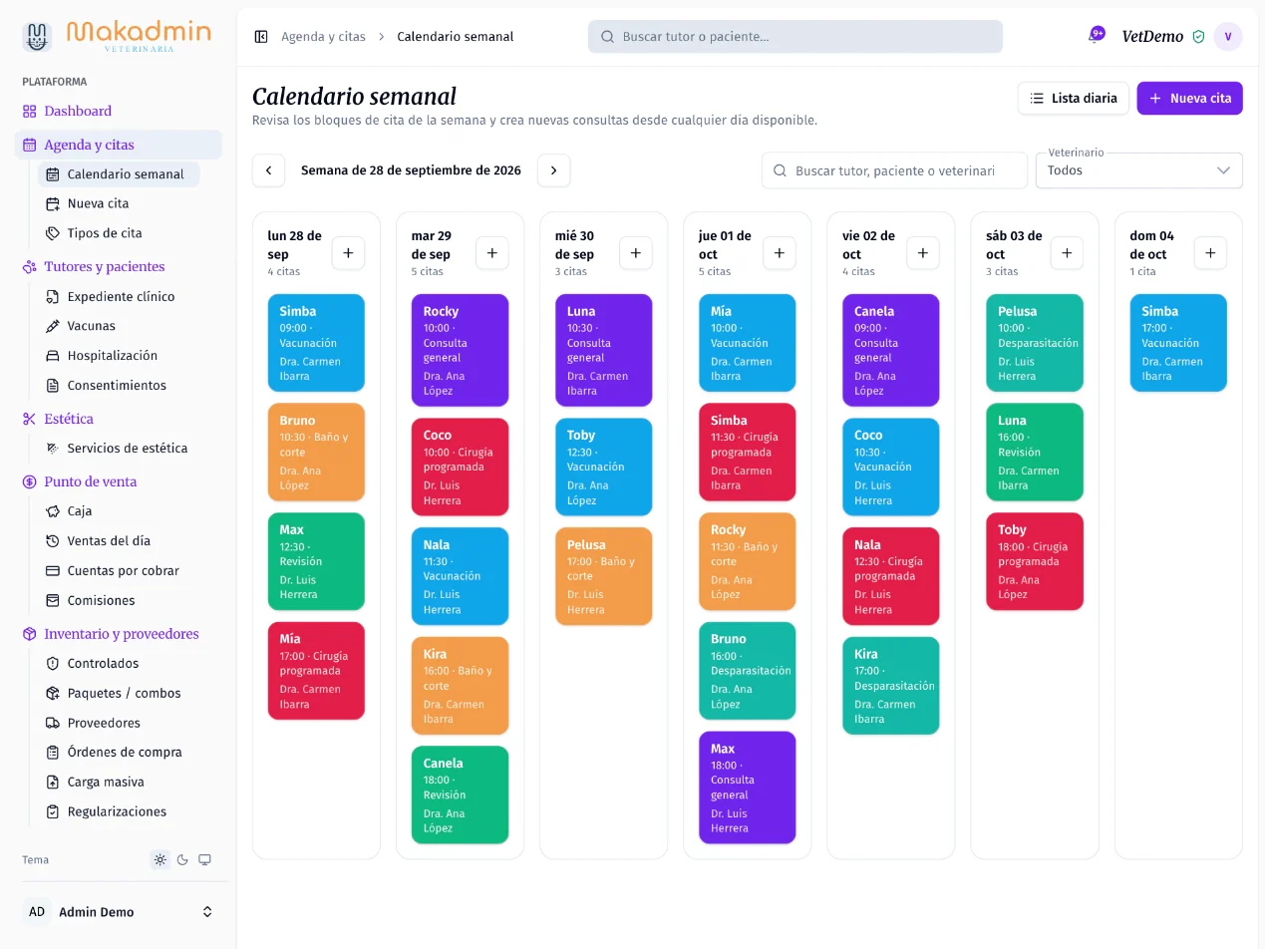Focus the Buscar tutor o paciente field
This screenshot has width=1265, height=949.
(x=795, y=37)
